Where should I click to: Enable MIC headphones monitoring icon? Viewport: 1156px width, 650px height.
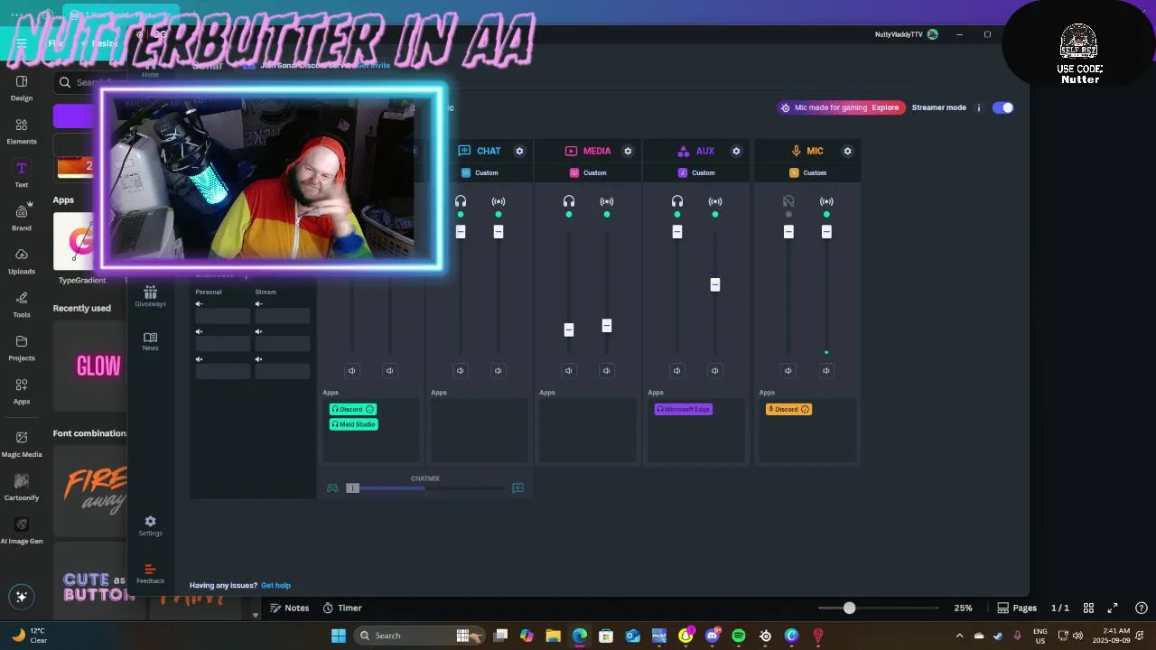coord(788,201)
